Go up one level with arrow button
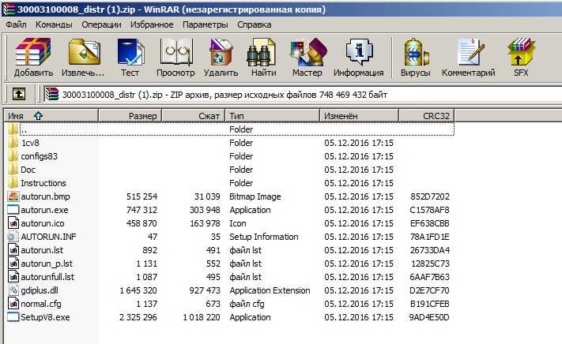 (19, 95)
